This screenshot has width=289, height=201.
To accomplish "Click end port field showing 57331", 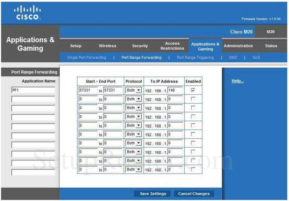I will pos(113,90).
